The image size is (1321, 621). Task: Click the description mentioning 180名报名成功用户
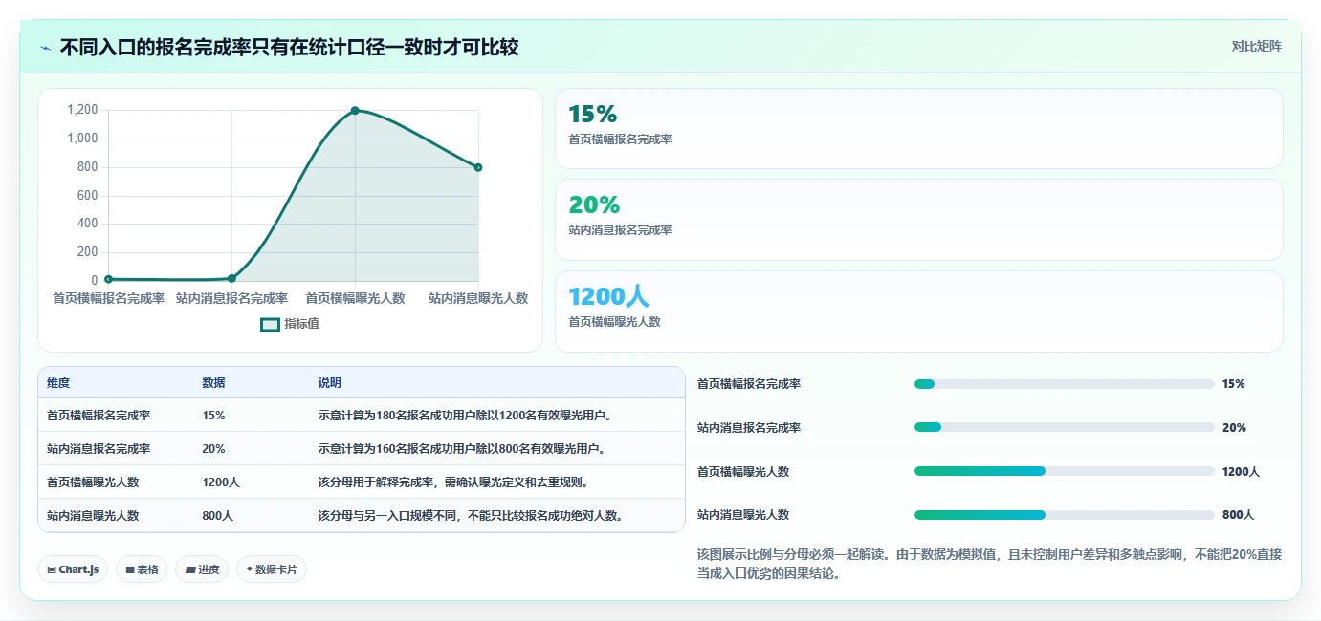point(465,416)
